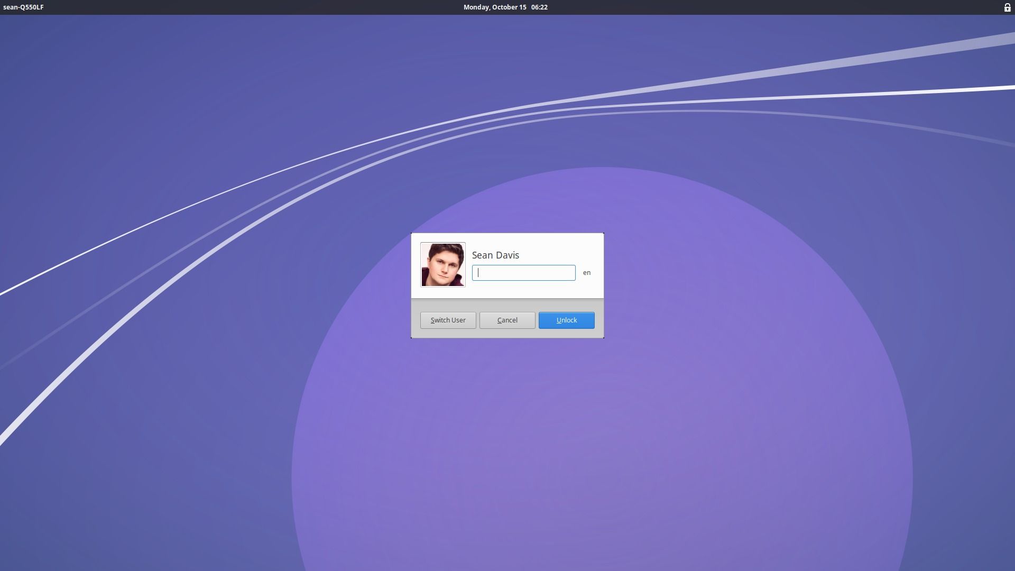
Task: Click the gray footer of the unlock dialog
Action: pos(507,333)
